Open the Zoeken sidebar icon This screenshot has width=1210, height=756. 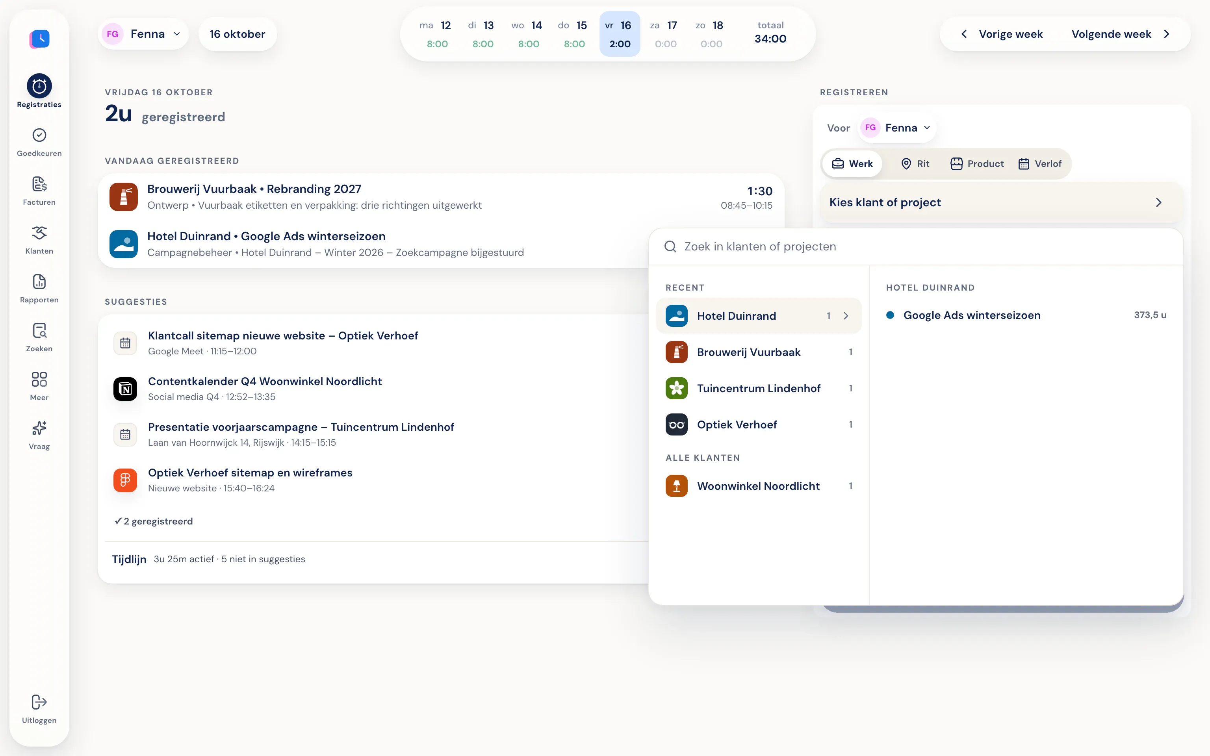click(39, 330)
